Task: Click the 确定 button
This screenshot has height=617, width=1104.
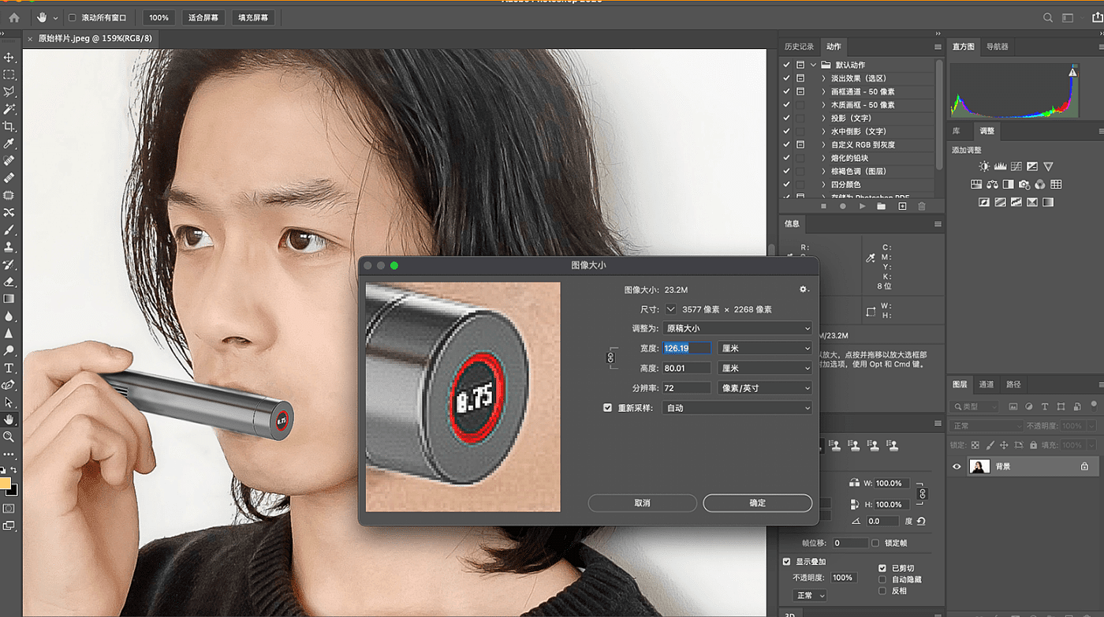Action: click(757, 503)
